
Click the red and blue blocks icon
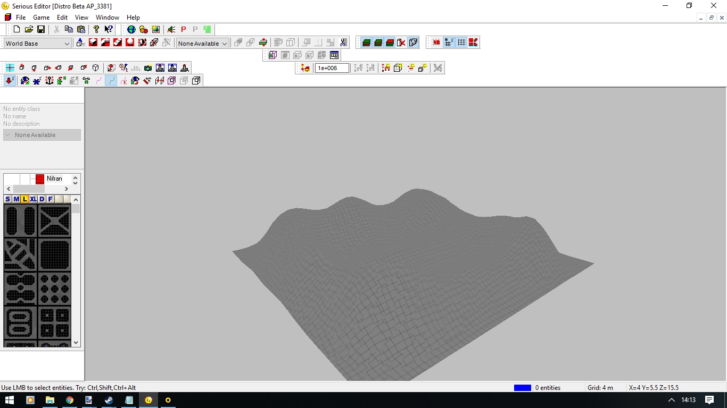[473, 42]
